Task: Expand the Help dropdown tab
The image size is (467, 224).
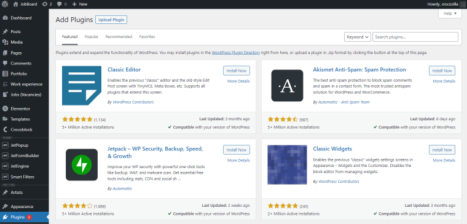Action: 450,14
